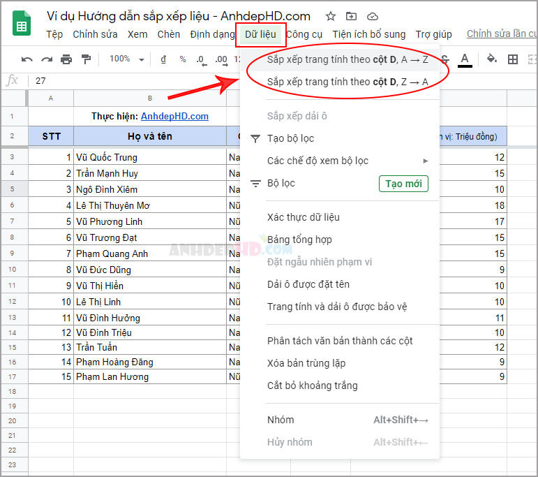
Task: Select cell Trần Tuấn
Action: point(150,347)
